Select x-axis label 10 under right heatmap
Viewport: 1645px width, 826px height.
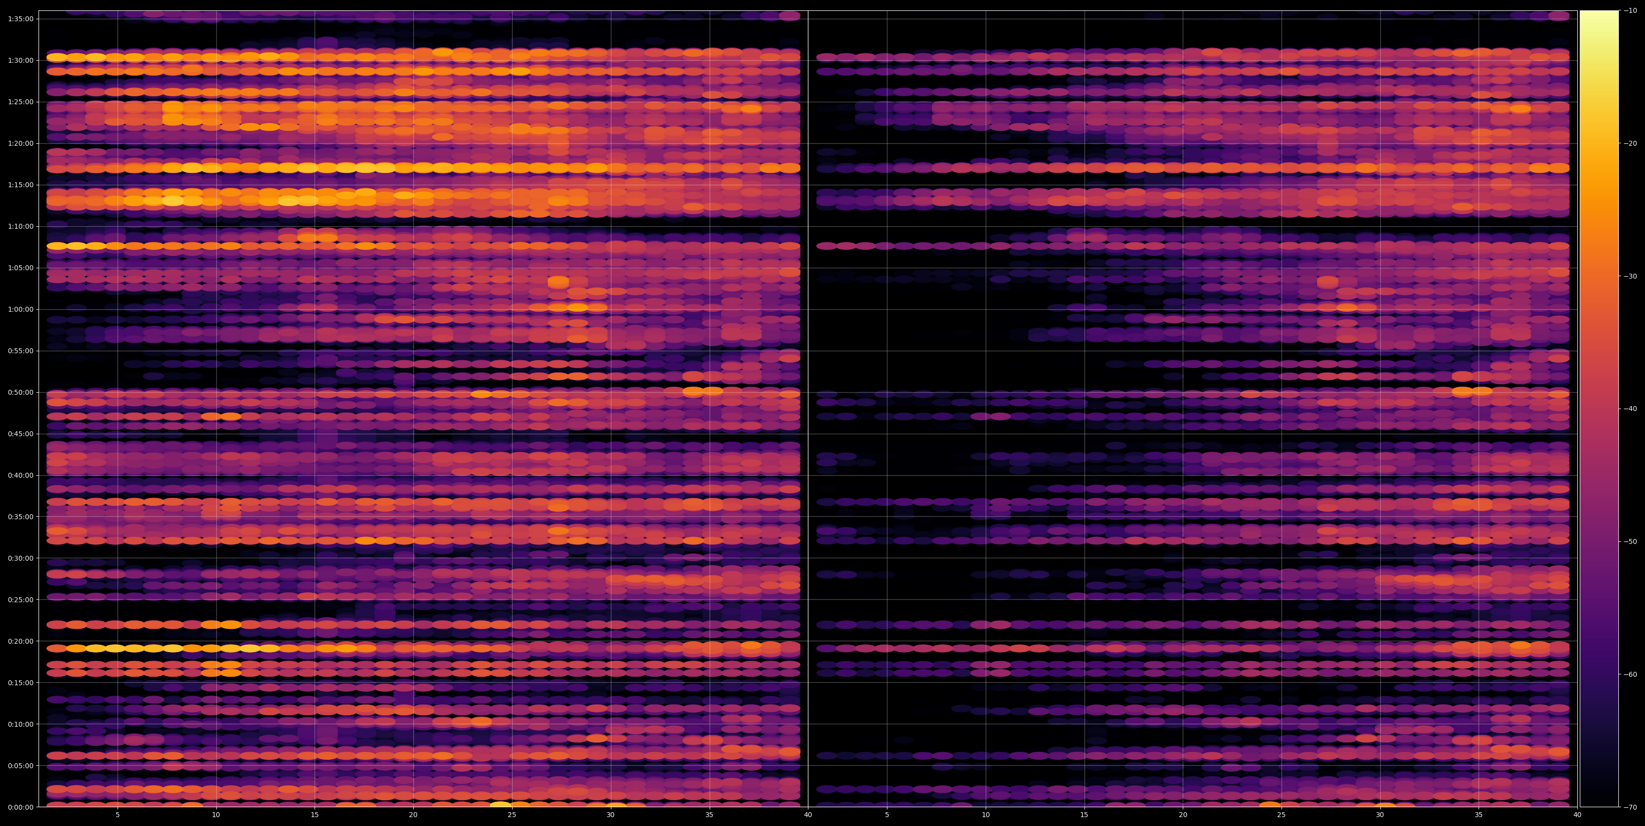985,815
